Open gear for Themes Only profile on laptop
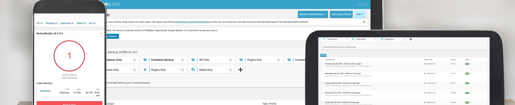This screenshot has width=515, height=105. [x=134, y=70]
